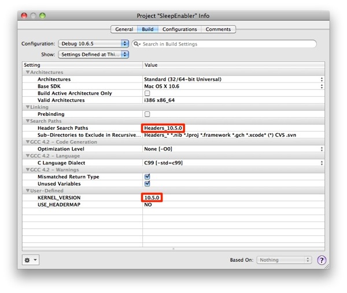This screenshot has height=293, width=347.
Task: Click the window resize grip corner
Action: click(327, 266)
